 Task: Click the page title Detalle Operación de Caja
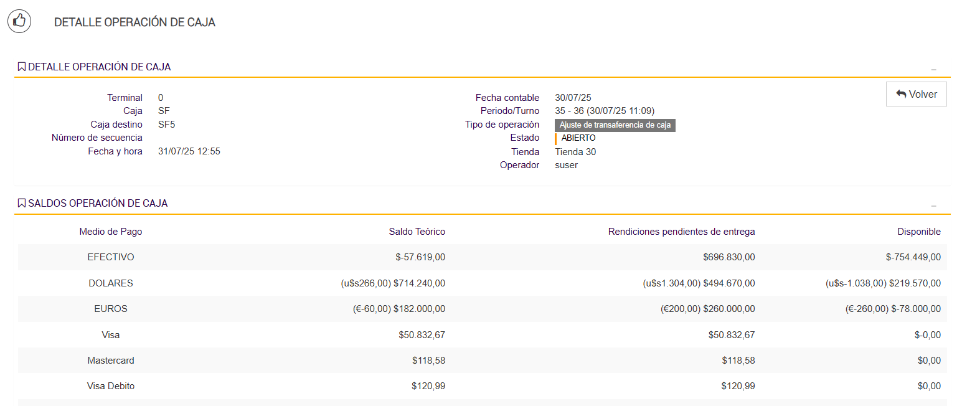click(x=134, y=22)
